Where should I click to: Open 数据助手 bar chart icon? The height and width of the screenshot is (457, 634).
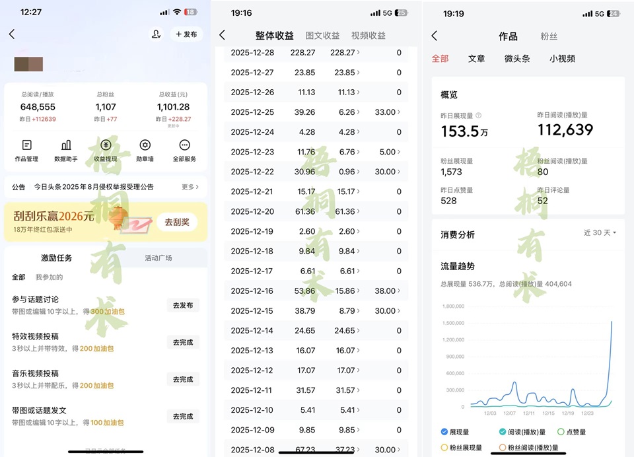click(66, 145)
